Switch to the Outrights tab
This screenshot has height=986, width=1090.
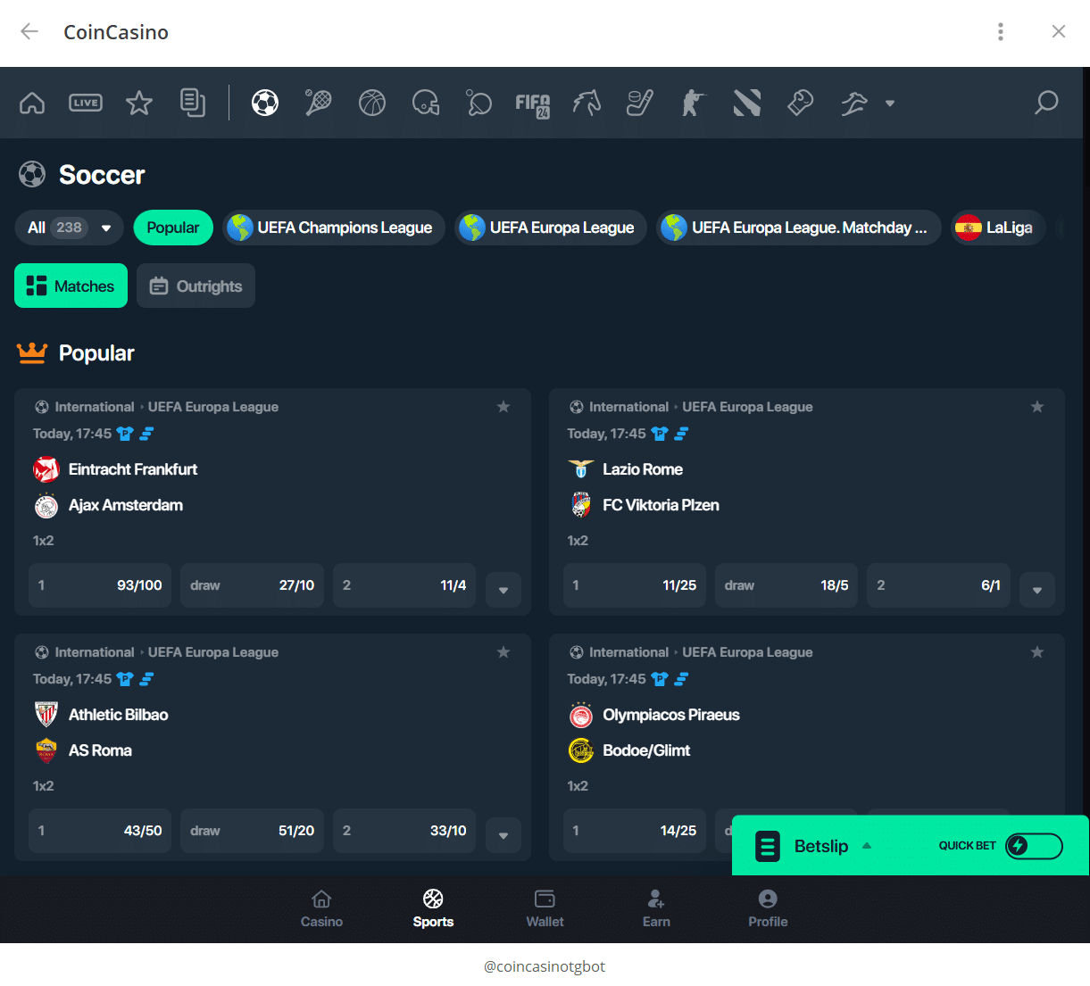click(196, 286)
